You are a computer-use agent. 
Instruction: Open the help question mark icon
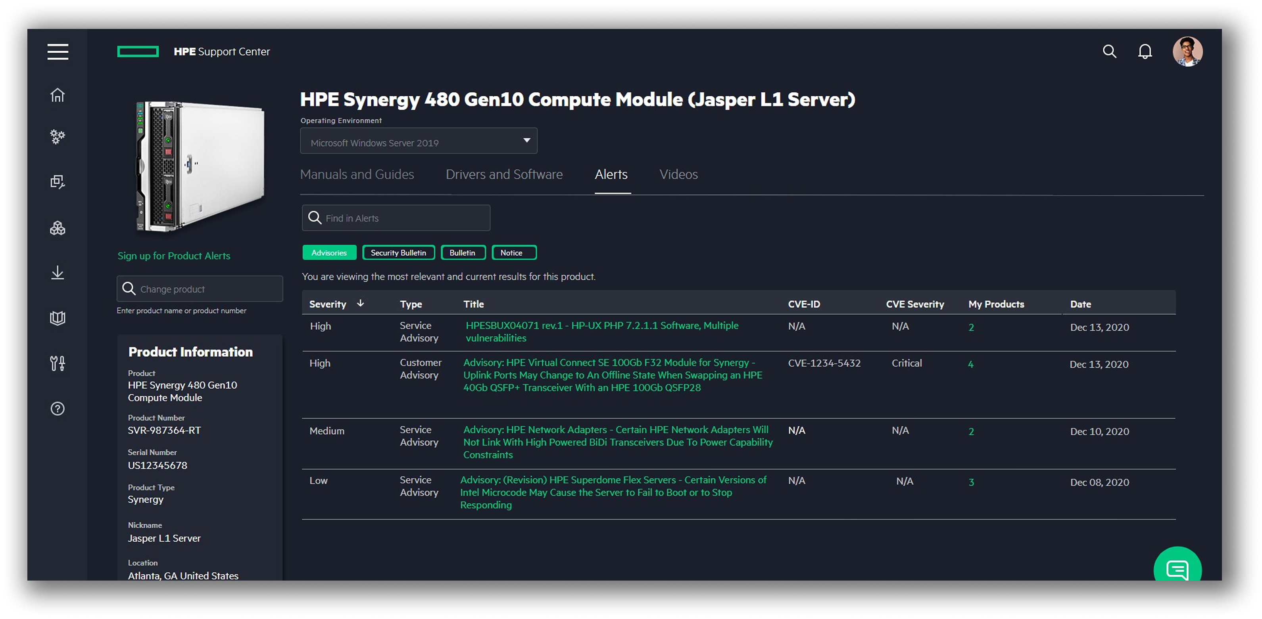pyautogui.click(x=58, y=409)
